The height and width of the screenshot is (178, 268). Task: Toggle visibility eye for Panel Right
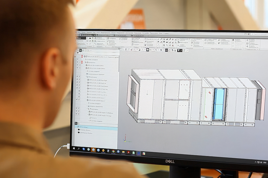tap(77, 80)
